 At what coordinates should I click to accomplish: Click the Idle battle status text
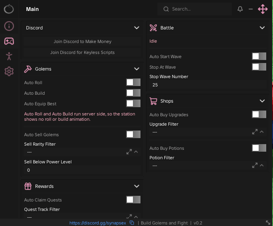click(x=153, y=41)
